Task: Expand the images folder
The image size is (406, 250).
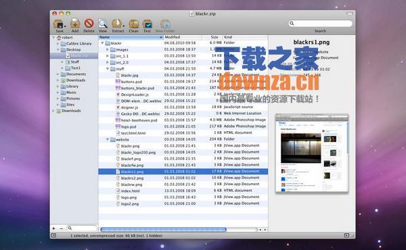Action: click(x=108, y=49)
